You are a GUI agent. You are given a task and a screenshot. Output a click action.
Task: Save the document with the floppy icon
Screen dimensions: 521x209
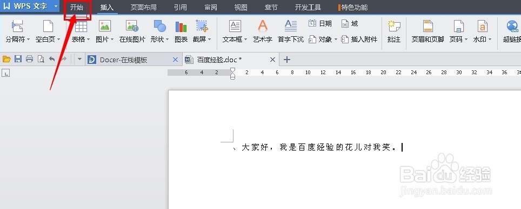(x=18, y=59)
